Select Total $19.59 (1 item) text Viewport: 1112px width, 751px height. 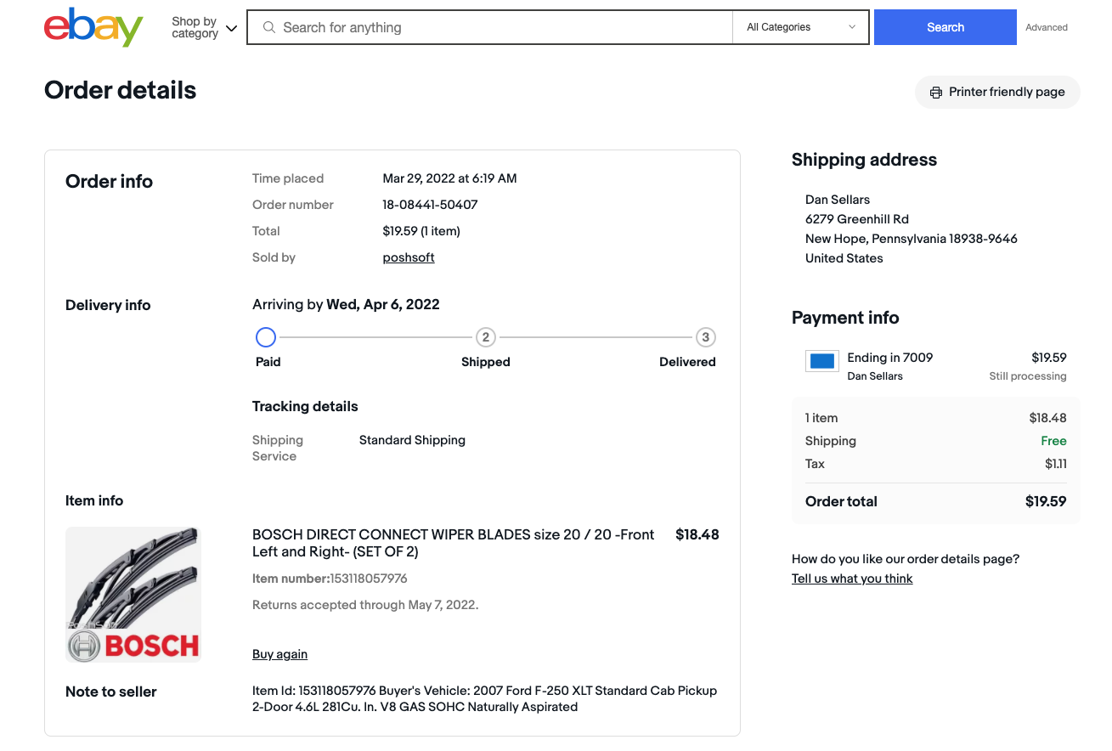pos(421,231)
